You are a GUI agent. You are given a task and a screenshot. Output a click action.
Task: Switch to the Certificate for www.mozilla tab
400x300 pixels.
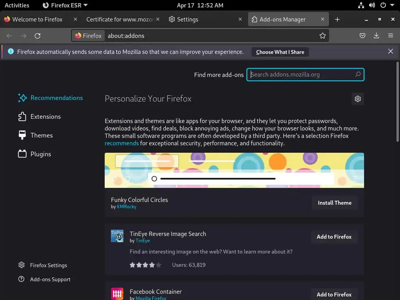(120, 20)
